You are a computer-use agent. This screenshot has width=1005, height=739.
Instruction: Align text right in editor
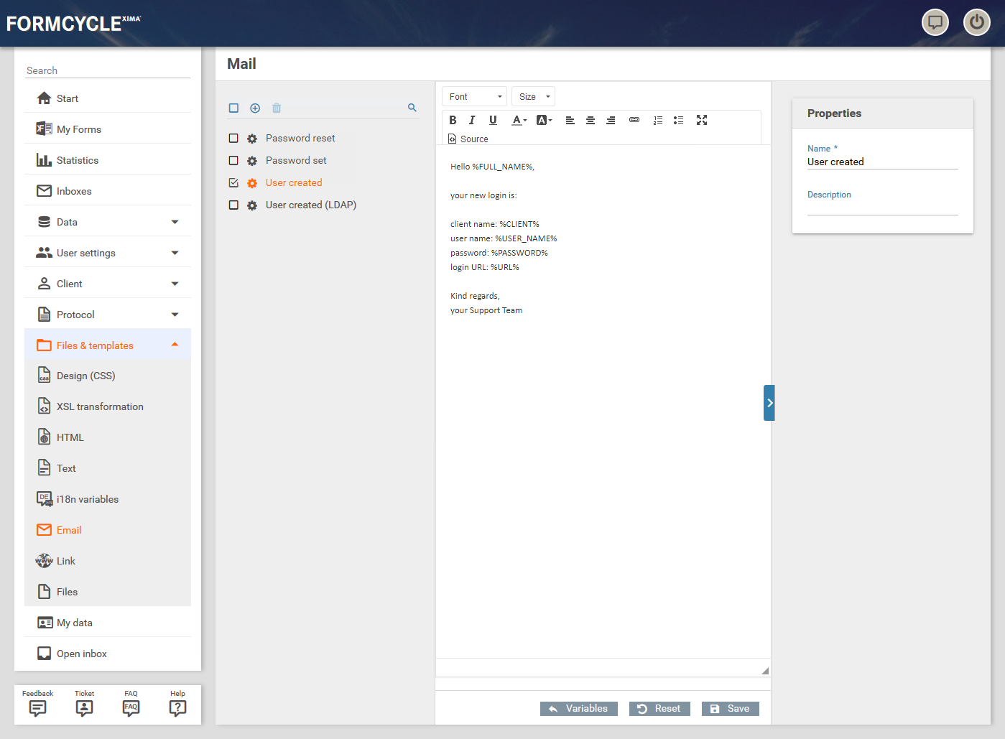(610, 120)
